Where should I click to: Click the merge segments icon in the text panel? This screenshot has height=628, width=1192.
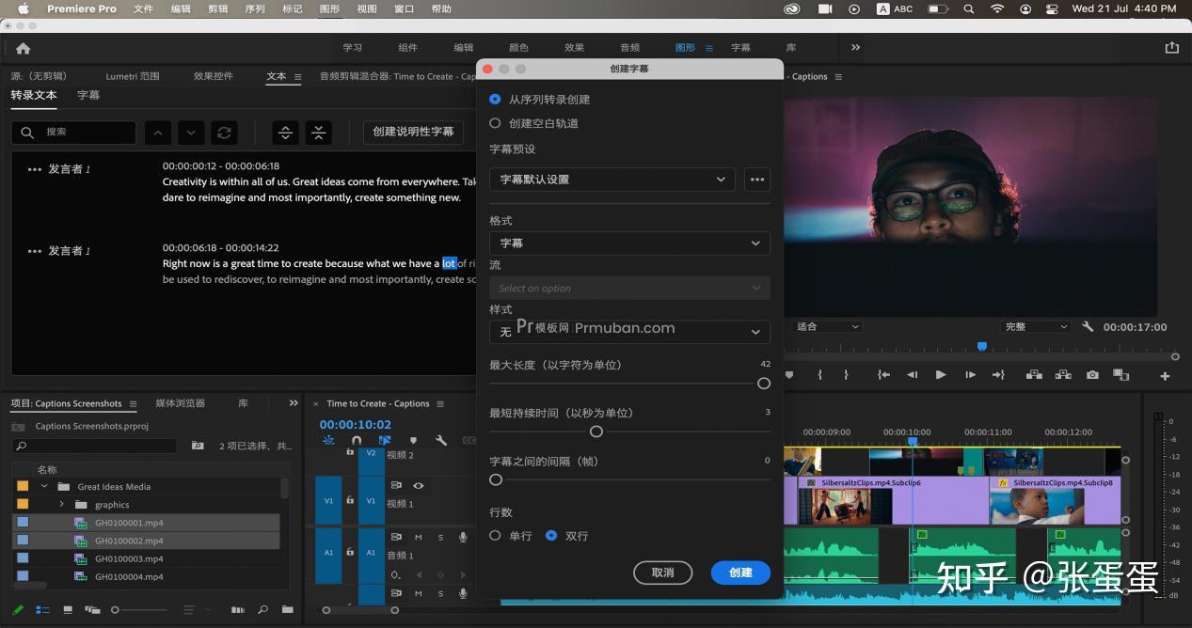(319, 133)
